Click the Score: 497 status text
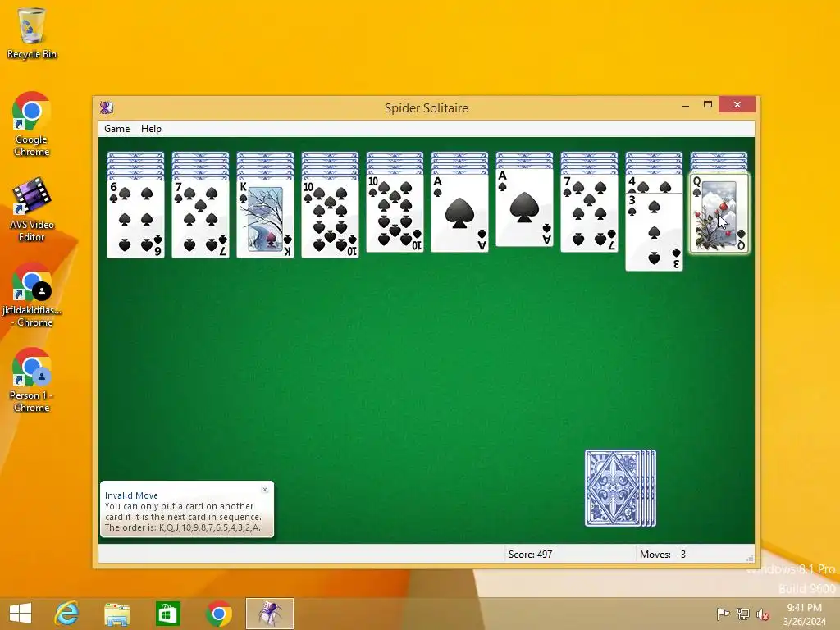The height and width of the screenshot is (630, 840). point(531,555)
